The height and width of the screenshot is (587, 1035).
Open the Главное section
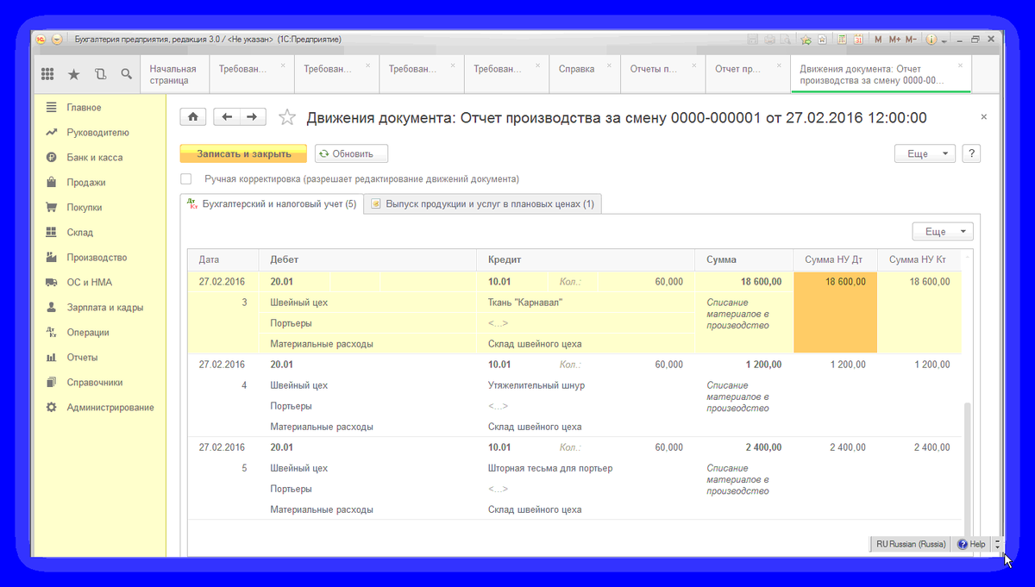(x=84, y=108)
